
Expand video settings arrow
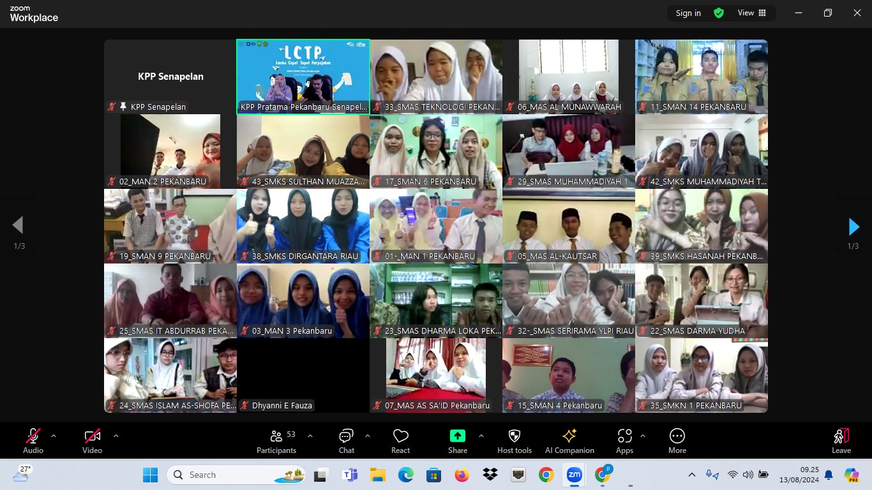[116, 436]
